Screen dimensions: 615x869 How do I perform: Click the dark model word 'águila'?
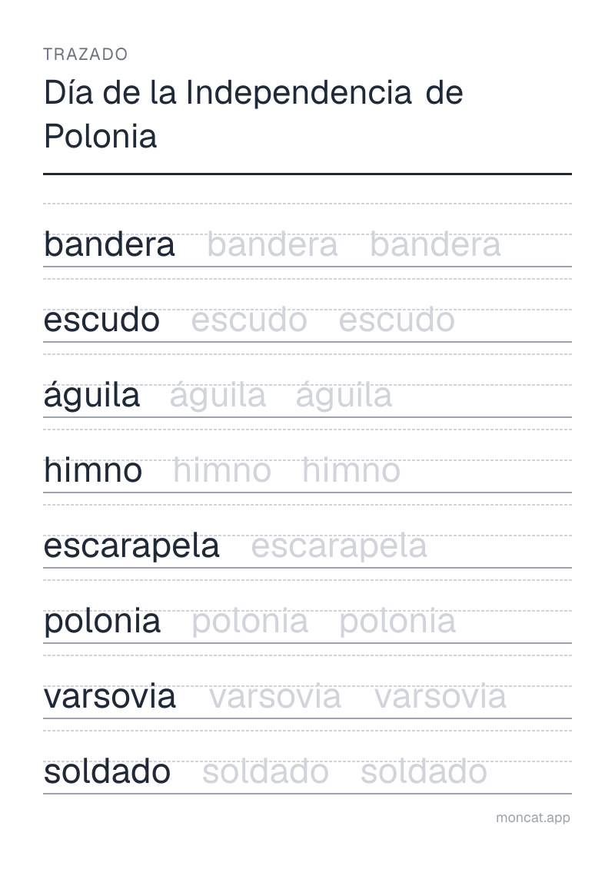pyautogui.click(x=91, y=396)
